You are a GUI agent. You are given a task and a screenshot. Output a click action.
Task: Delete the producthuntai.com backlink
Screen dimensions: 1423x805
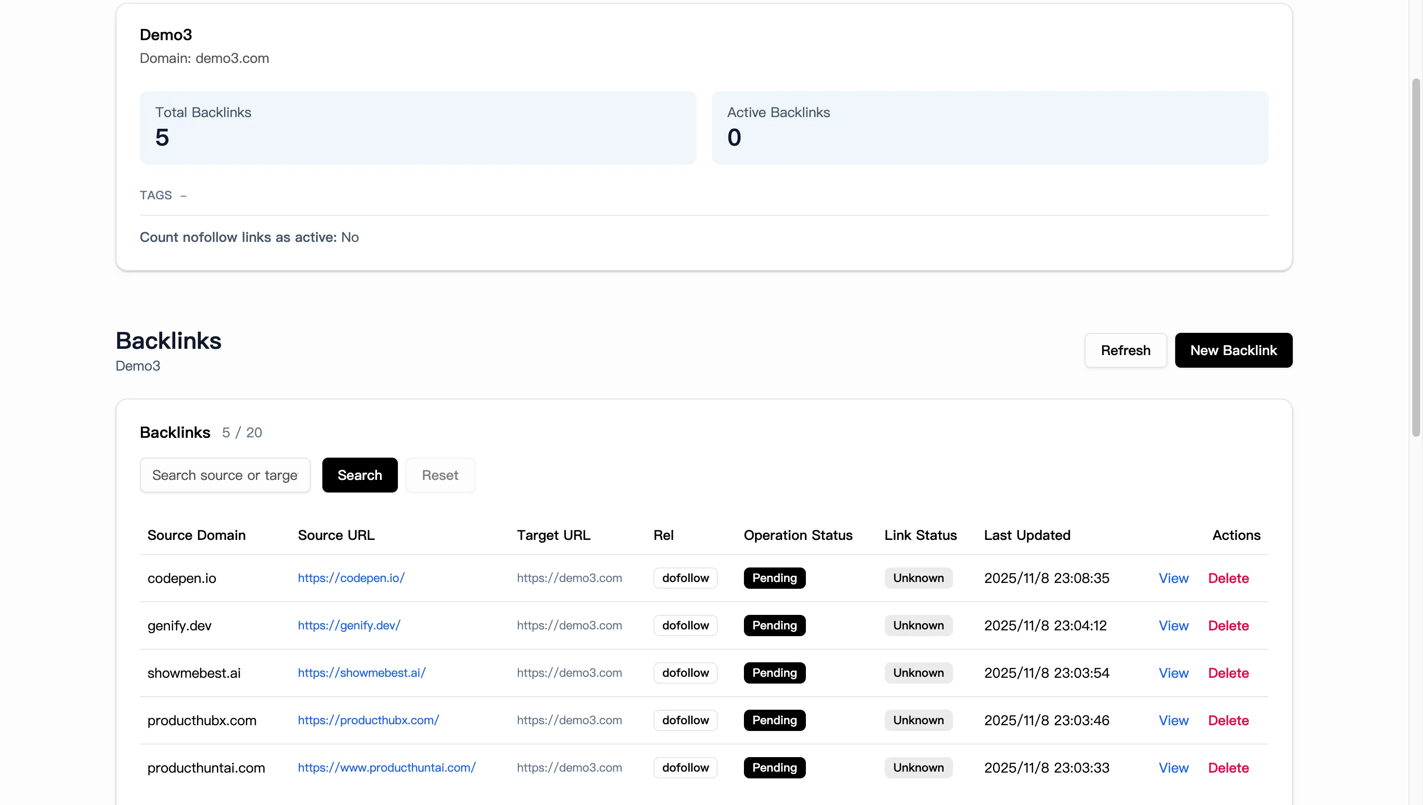tap(1228, 767)
